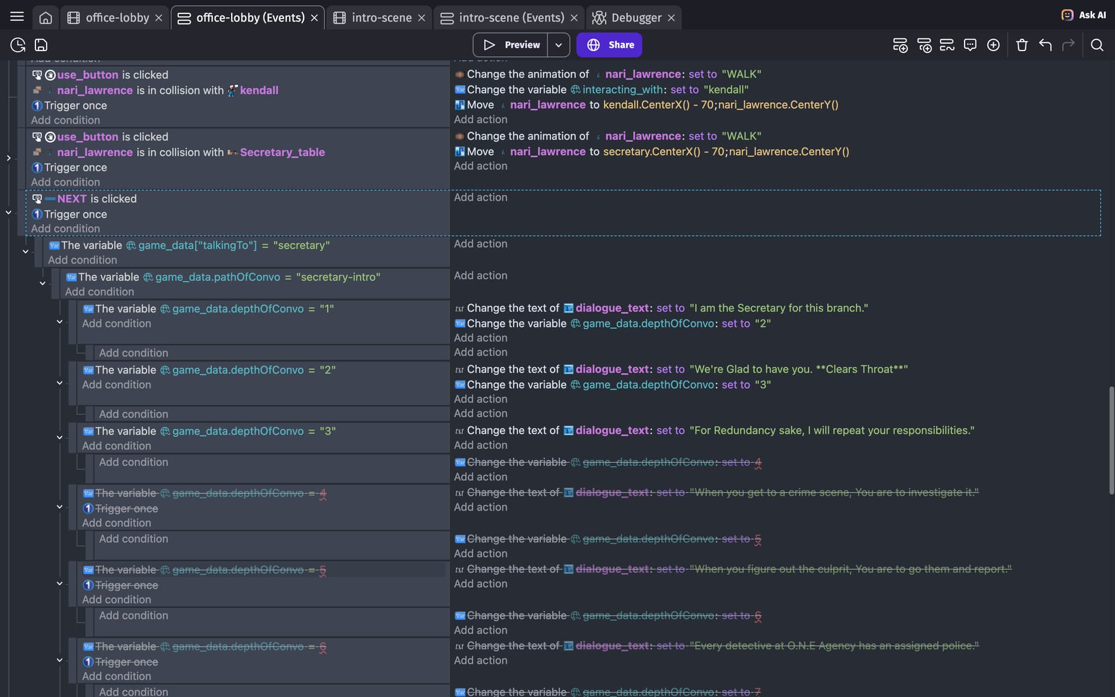The width and height of the screenshot is (1115, 697).
Task: Expand the collapsed Secretary_table event
Action: click(x=9, y=158)
